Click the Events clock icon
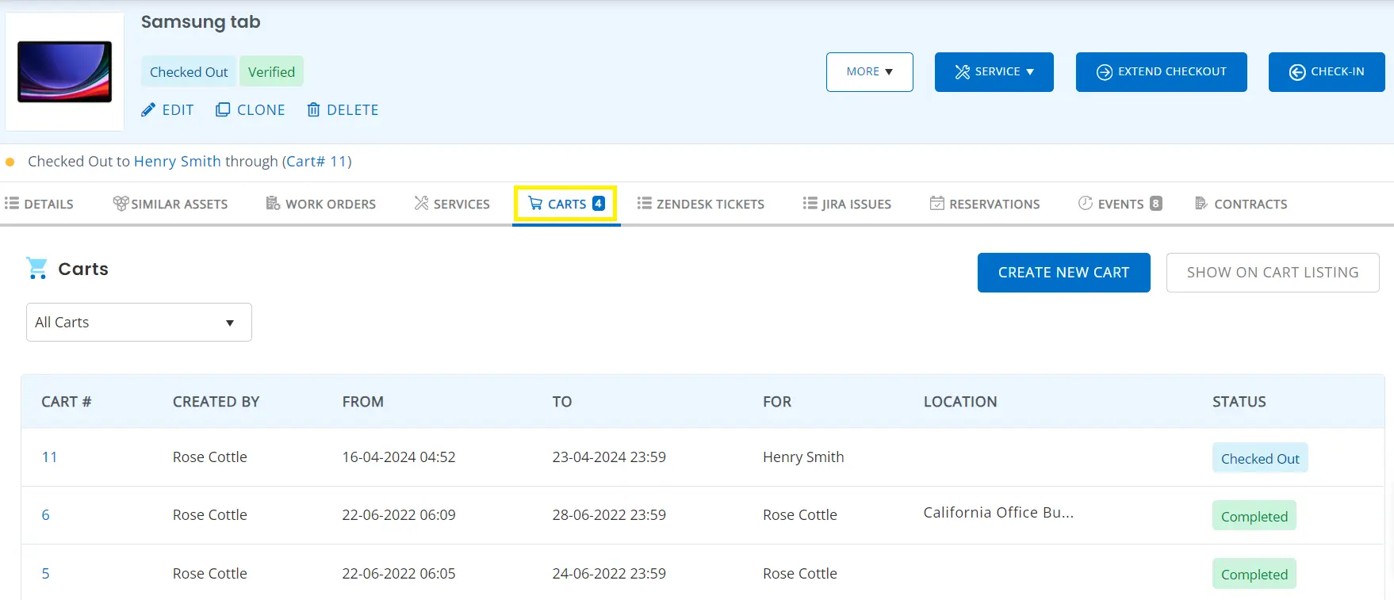The height and width of the screenshot is (600, 1394). [x=1085, y=204]
